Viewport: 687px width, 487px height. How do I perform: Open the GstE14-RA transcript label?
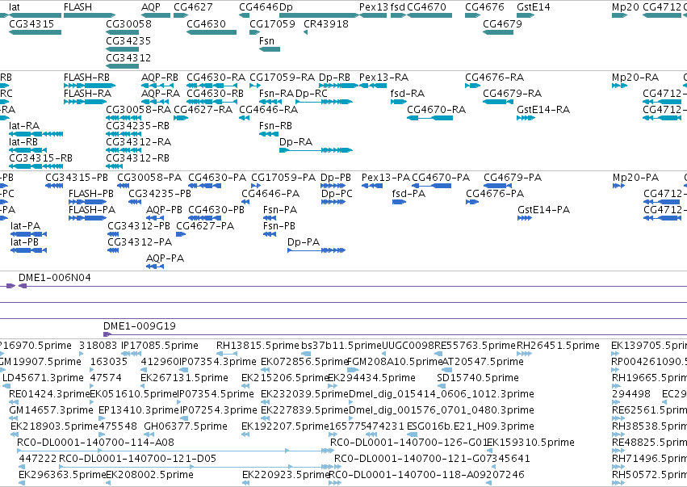[542, 110]
